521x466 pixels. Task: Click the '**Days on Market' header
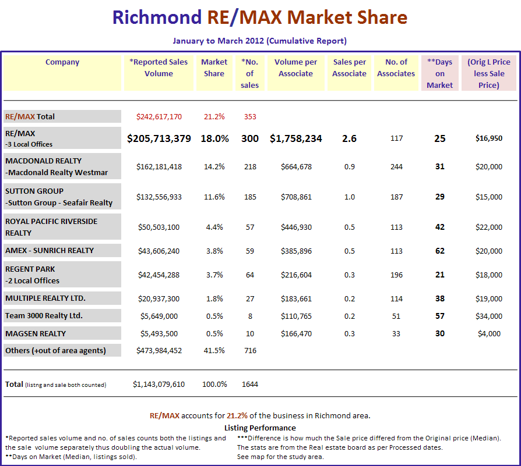(439, 73)
